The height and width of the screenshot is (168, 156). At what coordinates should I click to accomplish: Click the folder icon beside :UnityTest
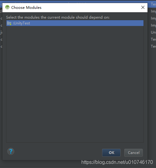click(9, 23)
